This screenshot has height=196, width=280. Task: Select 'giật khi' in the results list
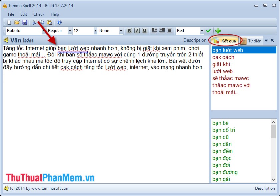(244, 64)
